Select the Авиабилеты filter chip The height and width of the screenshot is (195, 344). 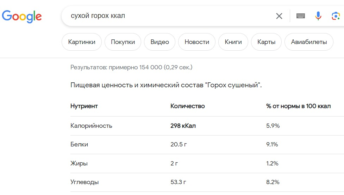click(309, 42)
